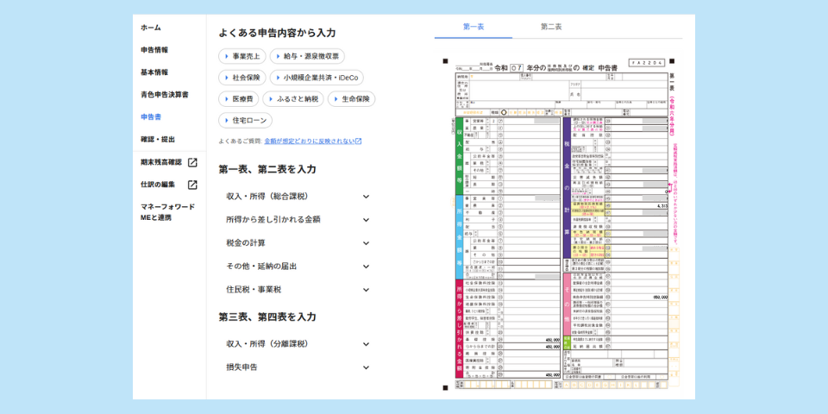Select 基本情報 in the sidebar
Image resolution: width=828 pixels, height=414 pixels.
154,72
